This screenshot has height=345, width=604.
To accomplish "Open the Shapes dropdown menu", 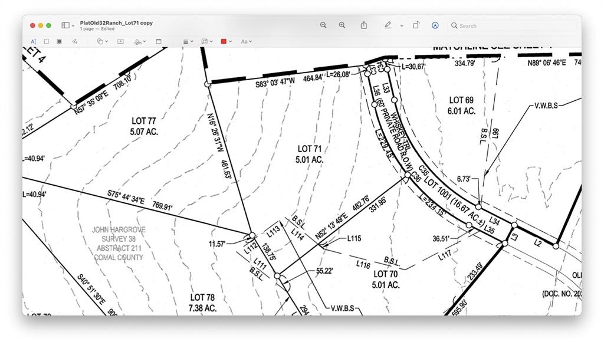I will pos(102,42).
